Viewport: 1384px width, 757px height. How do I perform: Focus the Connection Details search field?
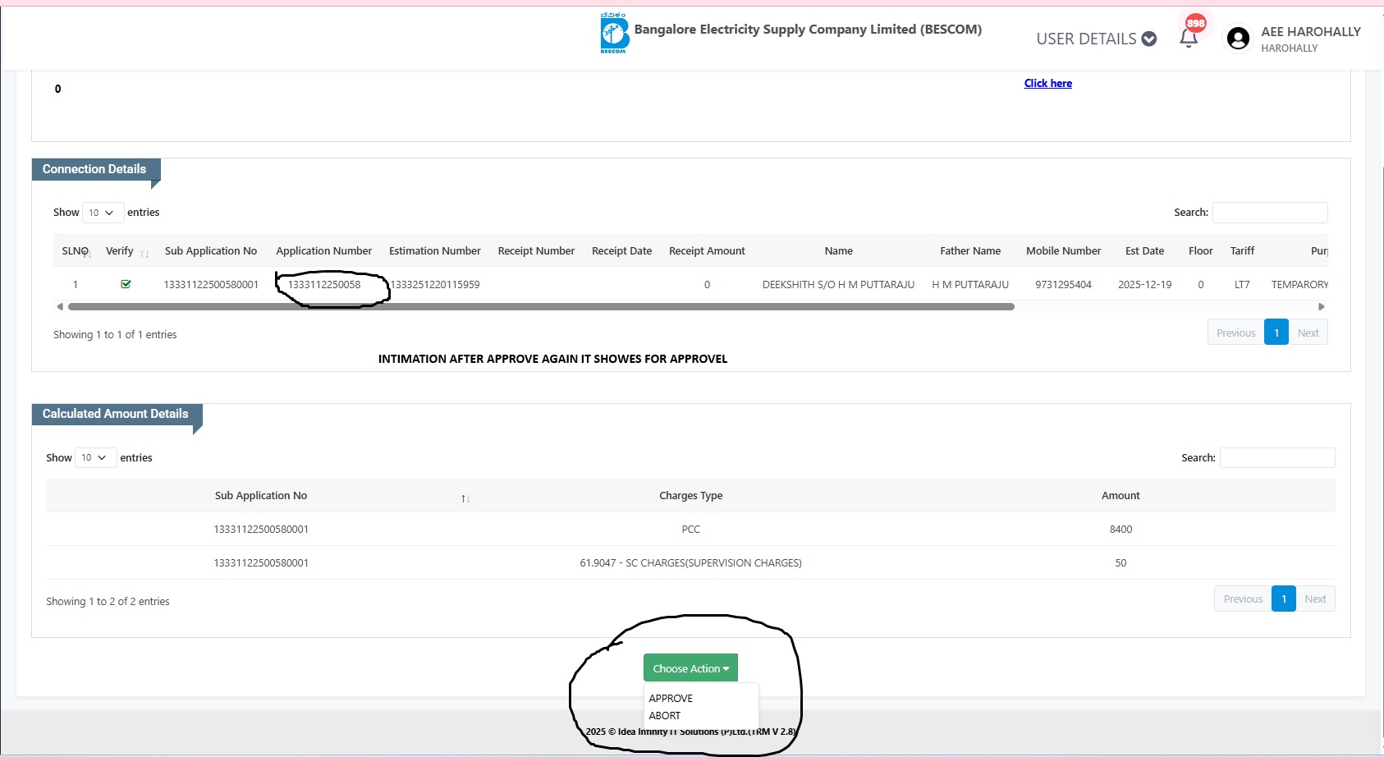tap(1270, 213)
